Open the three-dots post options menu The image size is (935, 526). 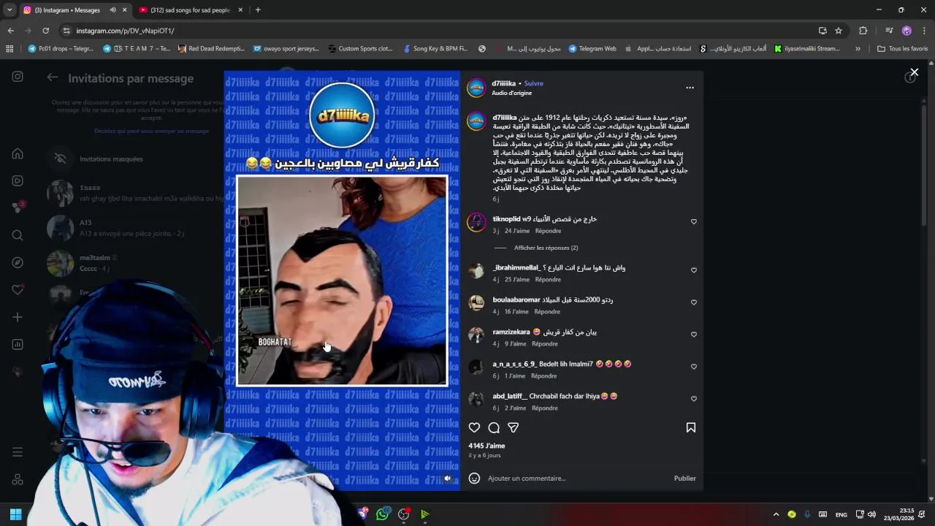coord(690,88)
